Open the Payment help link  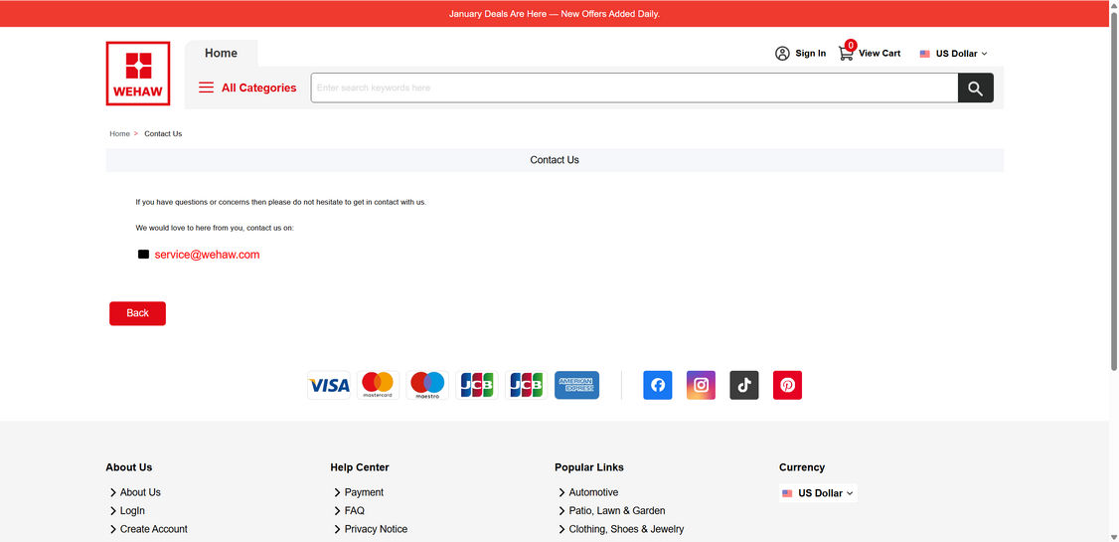(x=364, y=492)
